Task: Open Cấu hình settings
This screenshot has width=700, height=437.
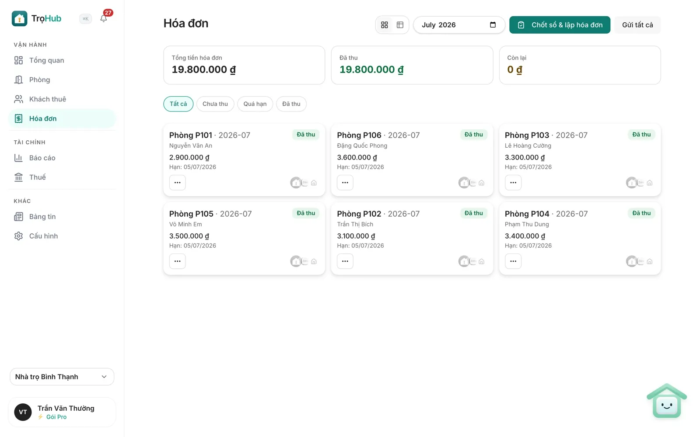Action: click(62, 236)
